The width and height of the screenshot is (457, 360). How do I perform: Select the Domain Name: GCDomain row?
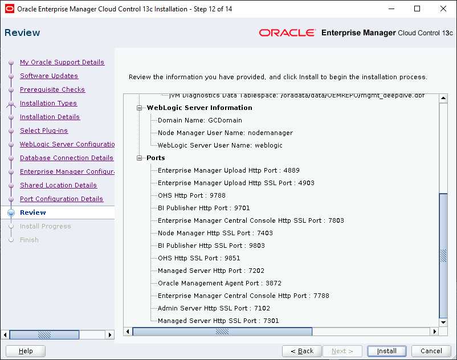click(200, 120)
